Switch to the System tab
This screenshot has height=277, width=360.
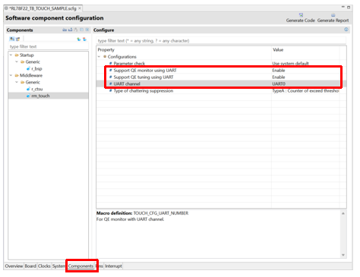(58, 266)
